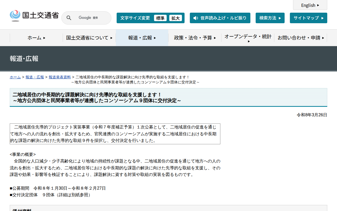Switch the site language to English
Viewport: 337px width, 211px height.
point(310,5)
